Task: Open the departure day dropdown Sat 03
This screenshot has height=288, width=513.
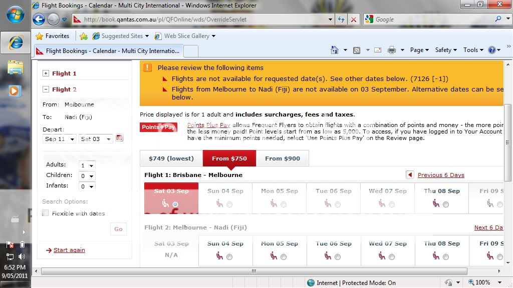Action: click(96, 139)
